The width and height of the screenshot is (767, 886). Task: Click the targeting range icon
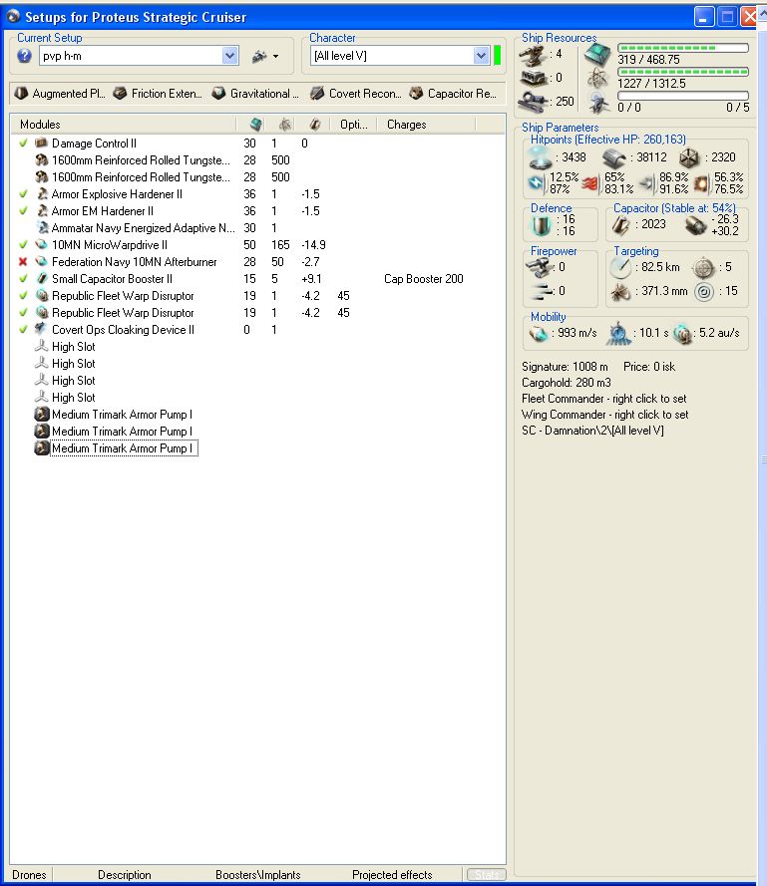click(x=621, y=267)
